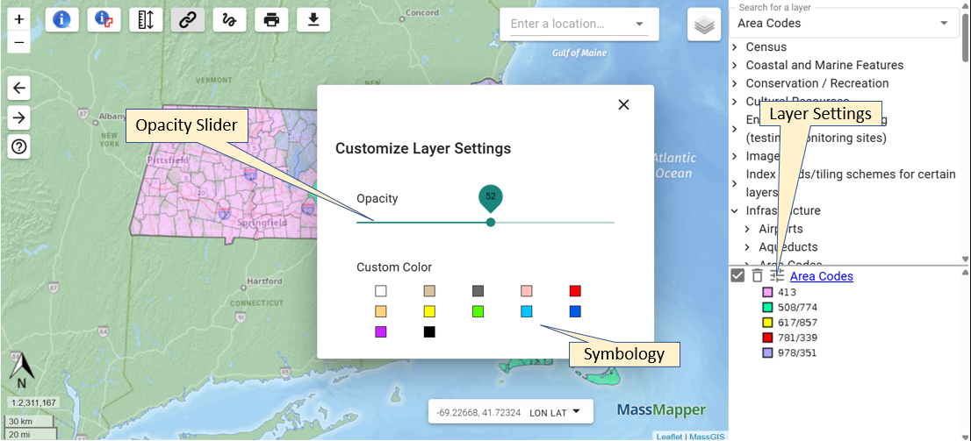Choose the gray custom color
The image size is (971, 441).
pos(478,291)
